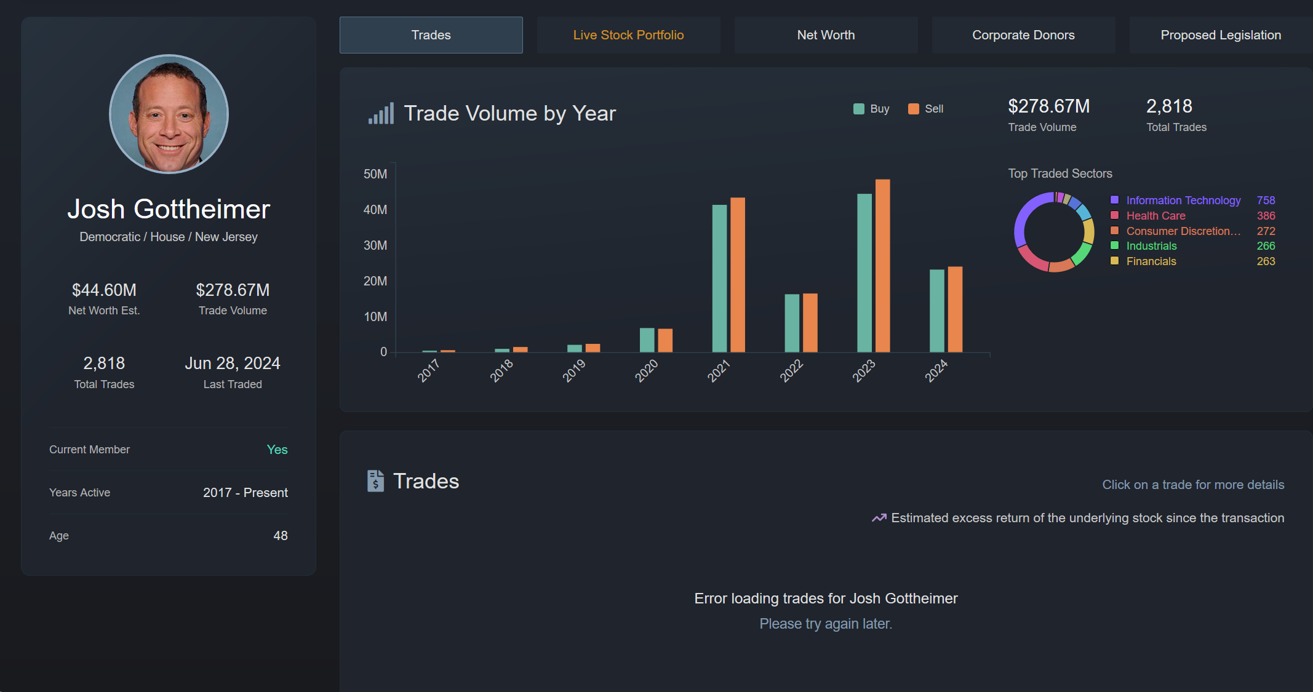The height and width of the screenshot is (692, 1313).
Task: Click the 2021 Buy bar in chart
Action: point(719,279)
